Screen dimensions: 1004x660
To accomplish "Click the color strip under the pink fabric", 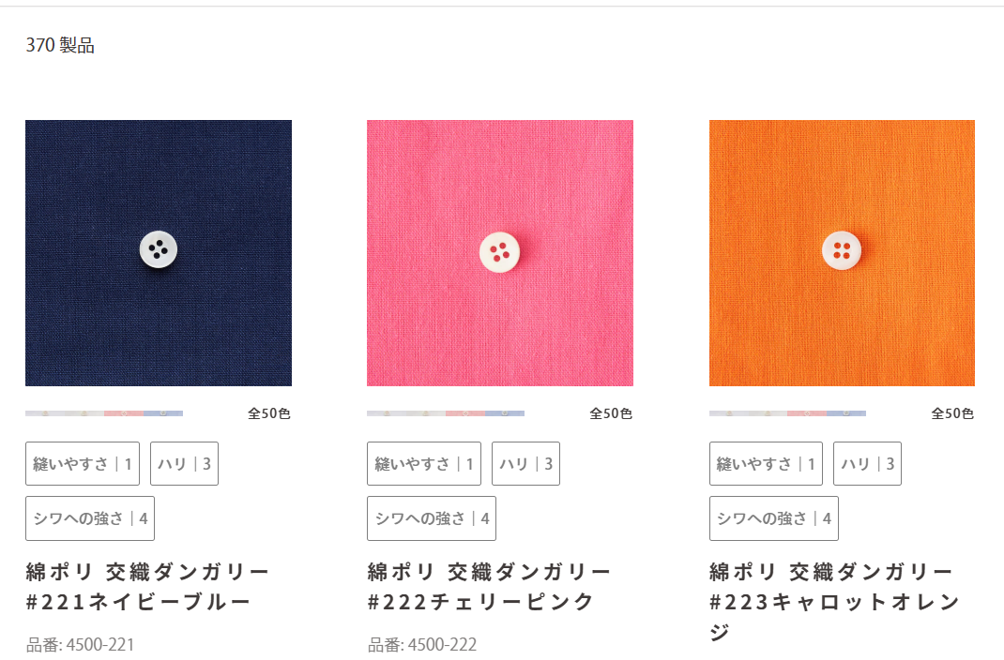I will [446, 413].
